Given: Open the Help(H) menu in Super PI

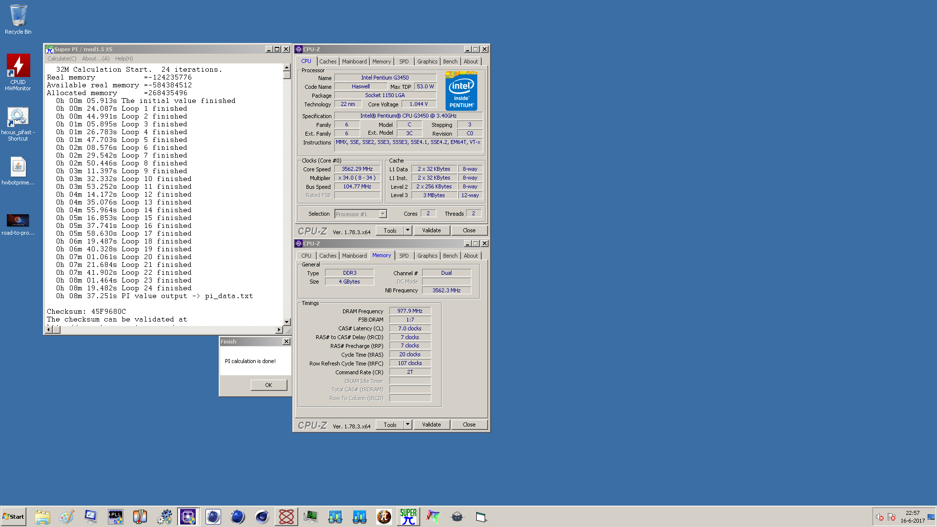Looking at the screenshot, I should [x=124, y=59].
